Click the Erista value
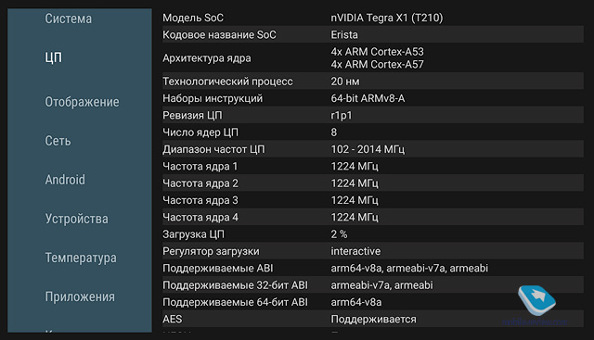594x340 pixels. click(344, 35)
